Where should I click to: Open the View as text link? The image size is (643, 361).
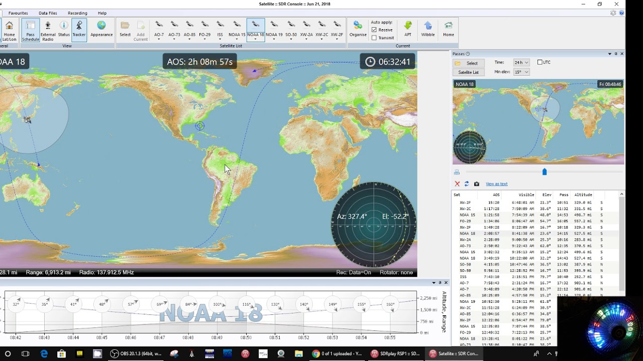[496, 184]
